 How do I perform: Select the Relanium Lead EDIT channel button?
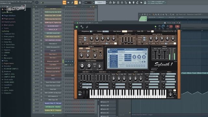click(x=53, y=61)
